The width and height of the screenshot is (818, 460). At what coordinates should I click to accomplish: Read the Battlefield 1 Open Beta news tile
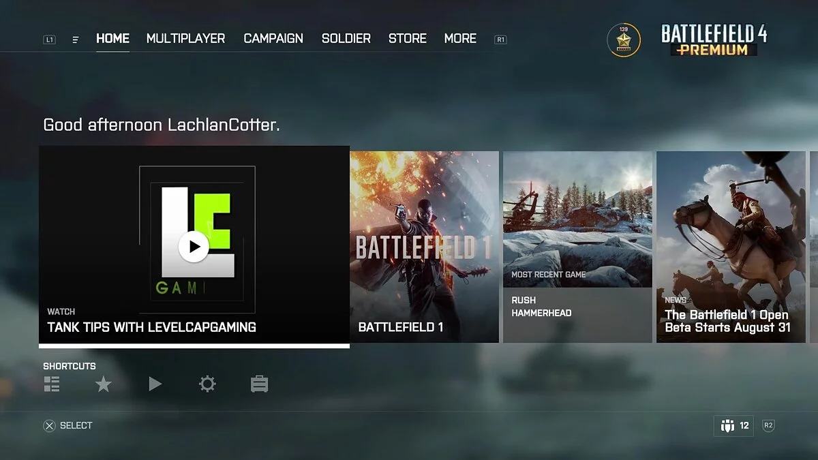(x=731, y=247)
